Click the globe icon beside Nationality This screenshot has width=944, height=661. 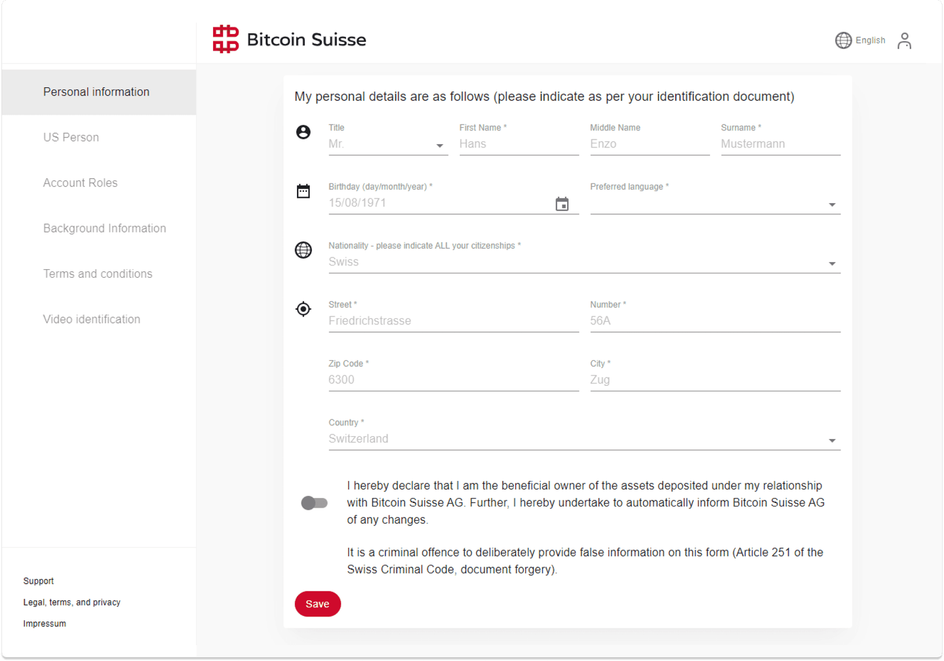303,250
